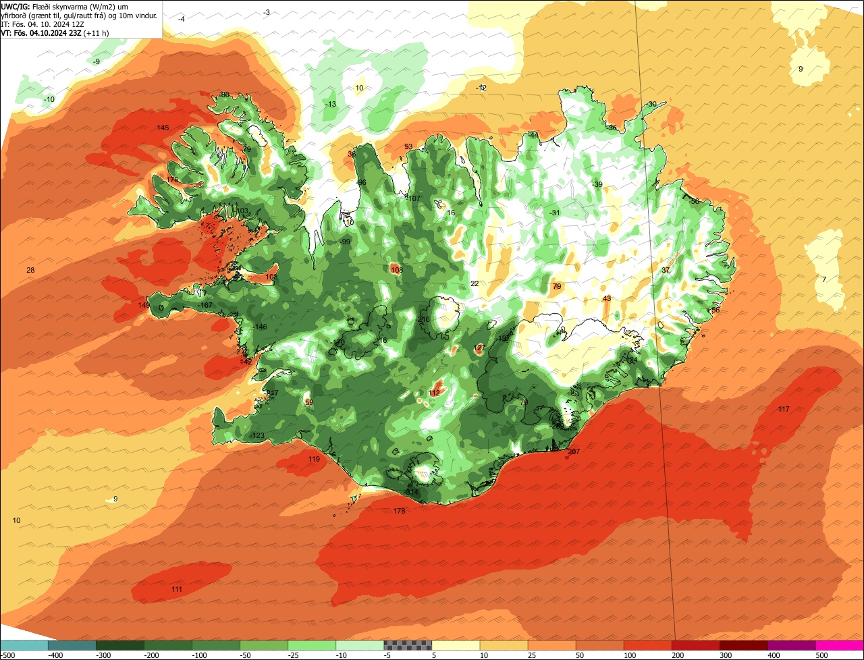864x660 pixels.
Task: Click the value 111 in the southwest ocean
Action: tap(177, 590)
